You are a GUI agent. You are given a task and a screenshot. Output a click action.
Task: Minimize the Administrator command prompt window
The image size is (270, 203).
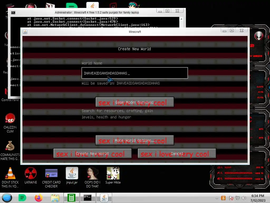(160, 11)
